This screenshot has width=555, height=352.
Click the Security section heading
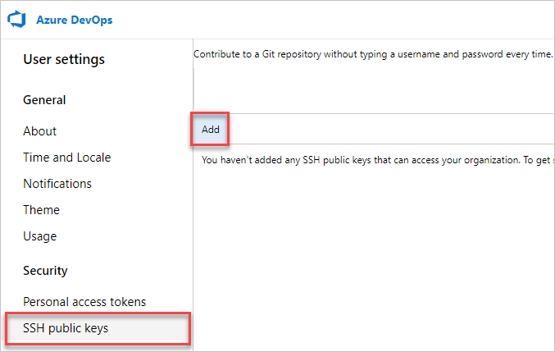45,271
